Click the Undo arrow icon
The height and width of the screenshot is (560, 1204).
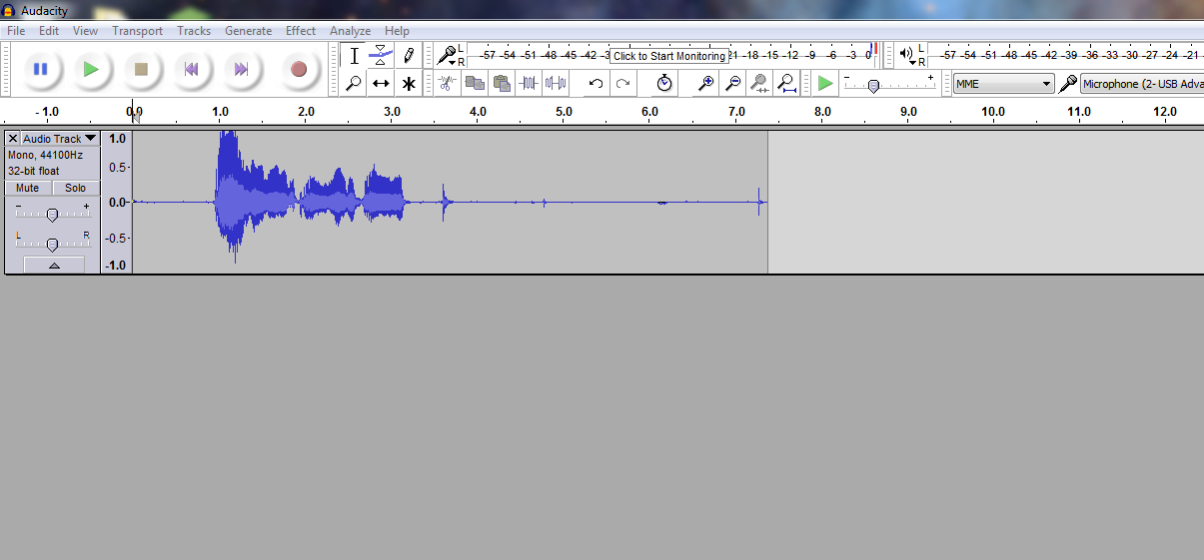[x=597, y=83]
